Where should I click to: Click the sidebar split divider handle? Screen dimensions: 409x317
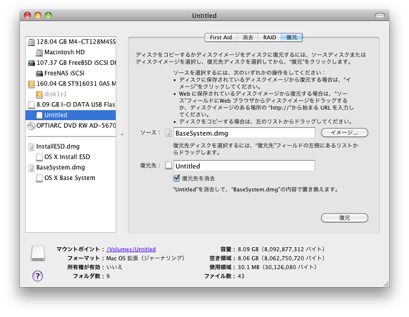(122, 135)
